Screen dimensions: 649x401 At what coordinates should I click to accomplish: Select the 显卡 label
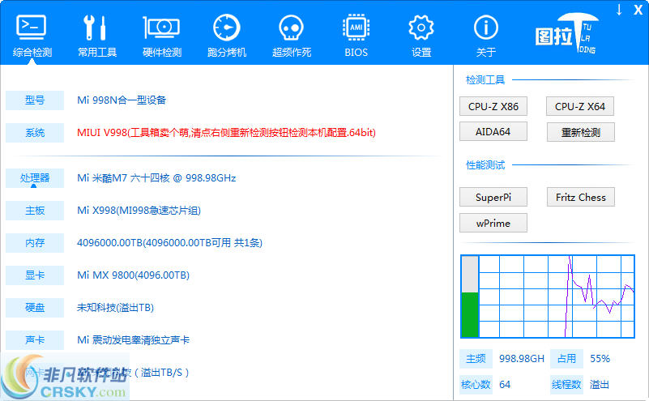(35, 275)
